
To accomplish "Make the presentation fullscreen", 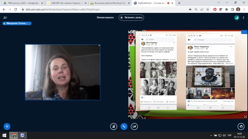I will (x=245, y=116).
